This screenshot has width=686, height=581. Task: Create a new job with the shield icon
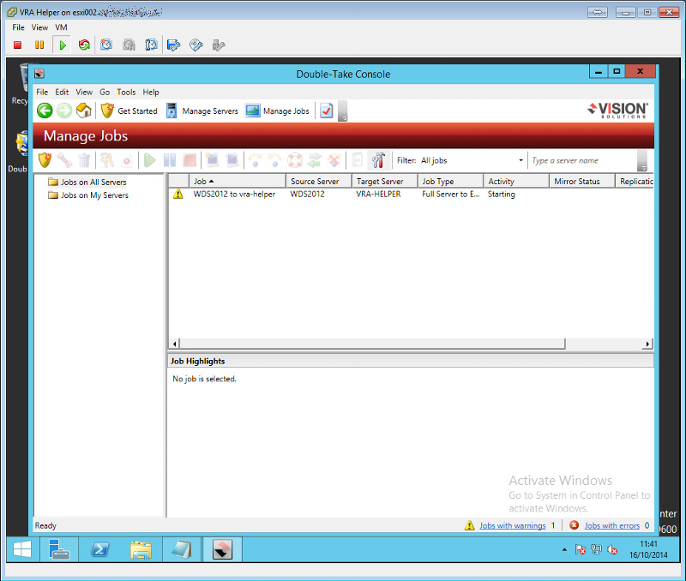[x=45, y=160]
